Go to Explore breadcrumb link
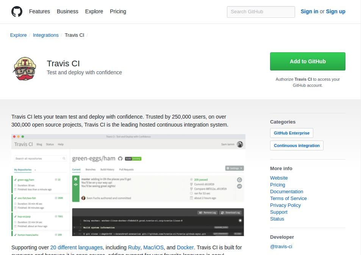Screen dimensions: 361x255 pyautogui.click(x=19, y=35)
